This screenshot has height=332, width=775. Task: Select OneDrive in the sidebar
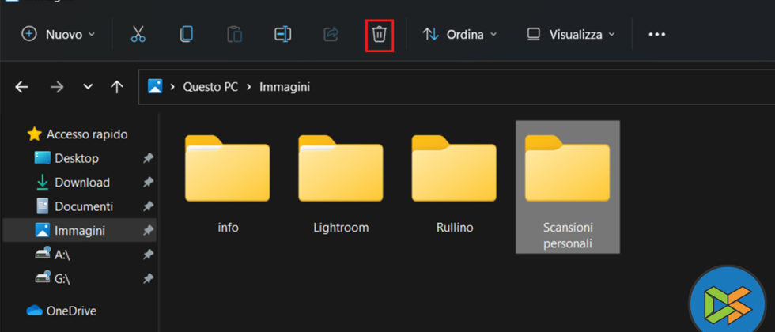pyautogui.click(x=62, y=311)
